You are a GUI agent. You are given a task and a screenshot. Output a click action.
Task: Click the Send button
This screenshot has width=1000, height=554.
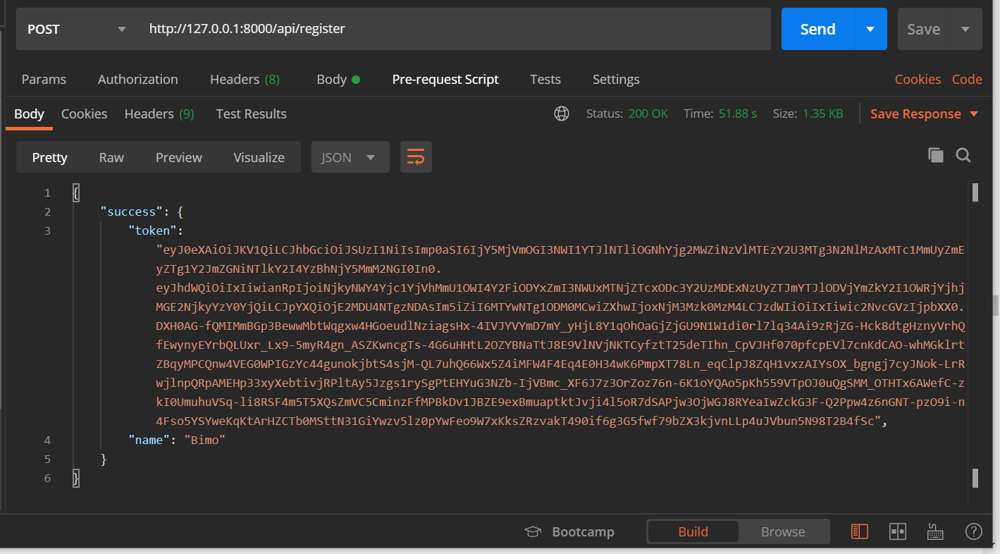pyautogui.click(x=817, y=29)
